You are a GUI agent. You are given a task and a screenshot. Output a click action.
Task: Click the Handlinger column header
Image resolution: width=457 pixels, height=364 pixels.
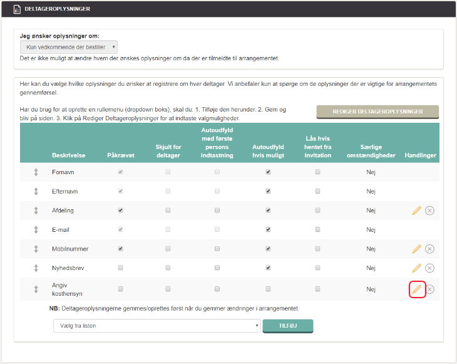point(420,155)
